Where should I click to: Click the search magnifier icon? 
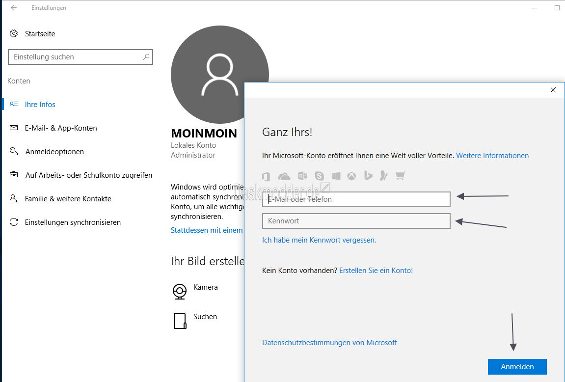pos(146,57)
